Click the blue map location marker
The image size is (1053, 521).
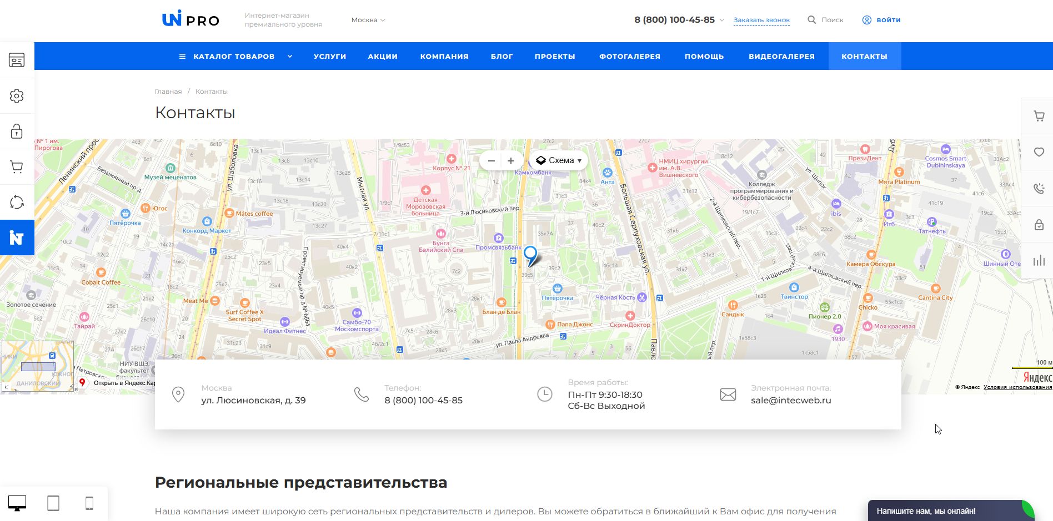(530, 255)
